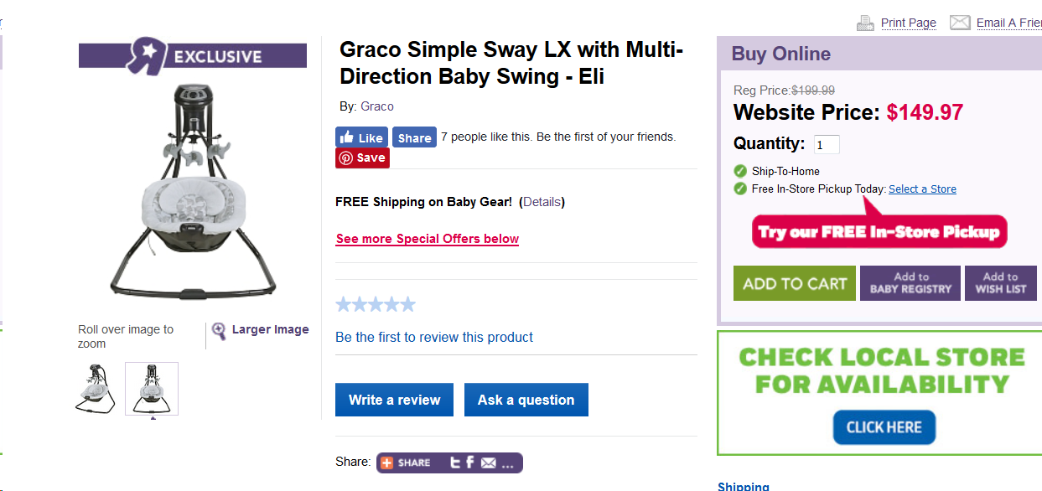Select the second swing thumbnail image
1042x491 pixels.
click(x=152, y=388)
